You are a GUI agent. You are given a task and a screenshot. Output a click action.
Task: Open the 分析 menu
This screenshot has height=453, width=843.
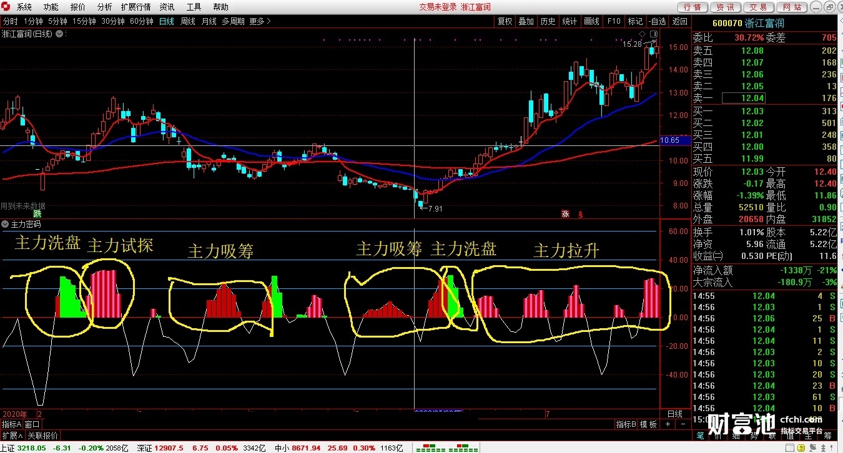pos(104,7)
